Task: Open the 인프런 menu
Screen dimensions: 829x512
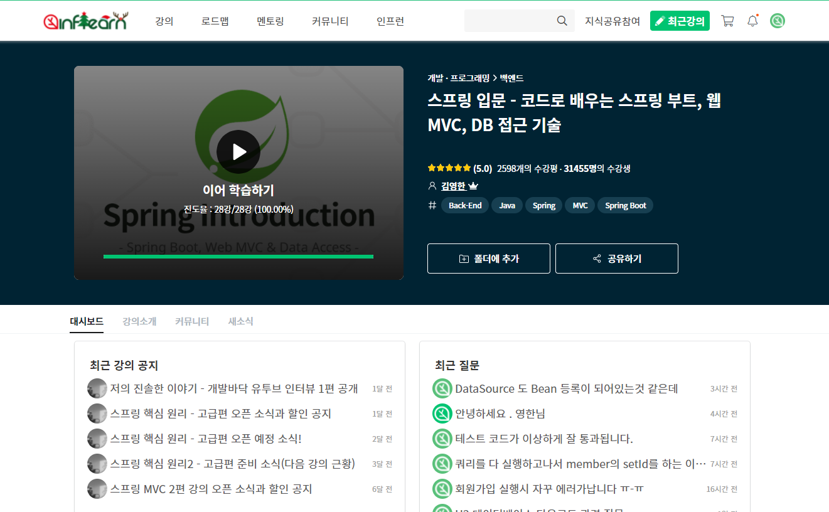Action: click(390, 21)
